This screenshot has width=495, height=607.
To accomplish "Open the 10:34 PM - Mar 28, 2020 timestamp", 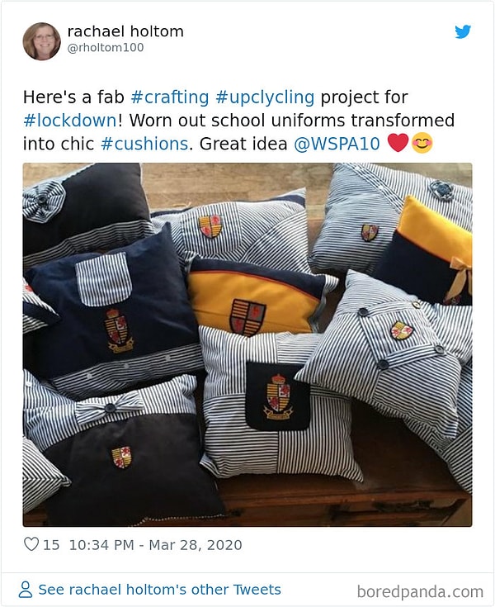I will coord(155,545).
